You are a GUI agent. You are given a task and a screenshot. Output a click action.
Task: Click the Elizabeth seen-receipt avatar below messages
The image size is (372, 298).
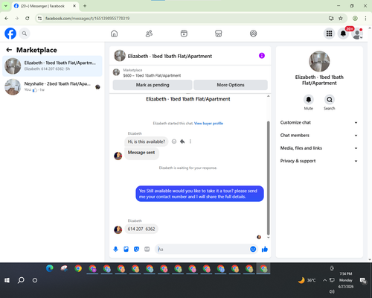[259, 237]
